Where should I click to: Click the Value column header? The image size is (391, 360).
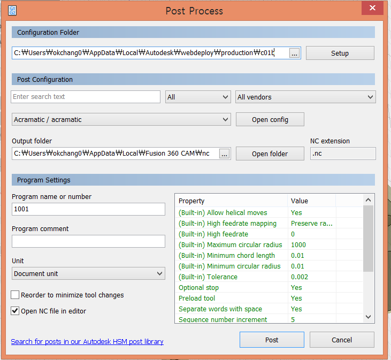312,201
